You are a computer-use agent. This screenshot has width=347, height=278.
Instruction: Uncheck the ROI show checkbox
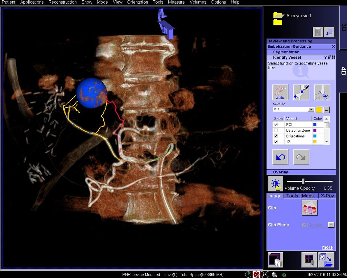click(x=276, y=124)
